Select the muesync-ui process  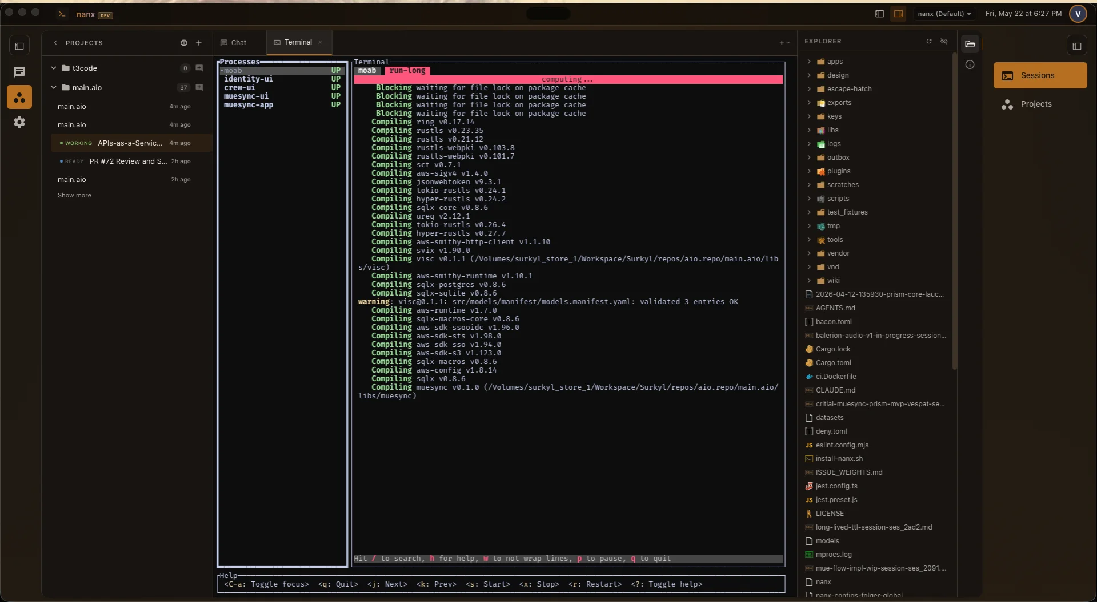[282, 96]
